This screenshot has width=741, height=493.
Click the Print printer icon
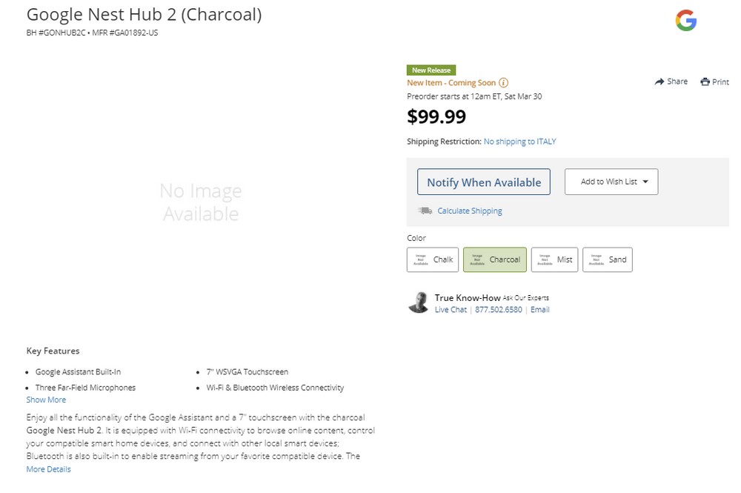point(705,82)
